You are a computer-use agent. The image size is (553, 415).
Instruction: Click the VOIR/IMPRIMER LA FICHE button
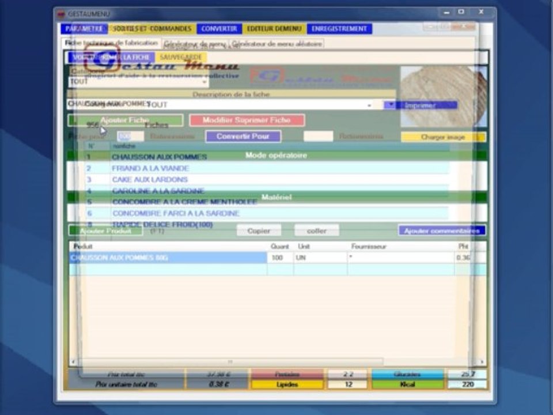[x=111, y=57]
